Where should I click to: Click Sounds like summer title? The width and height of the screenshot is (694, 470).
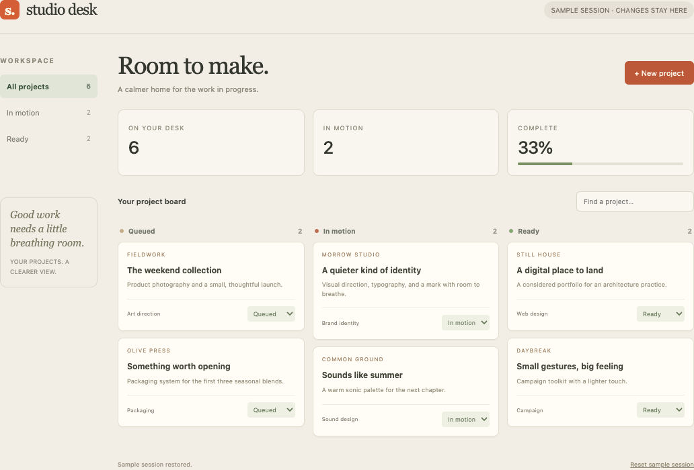pos(362,375)
